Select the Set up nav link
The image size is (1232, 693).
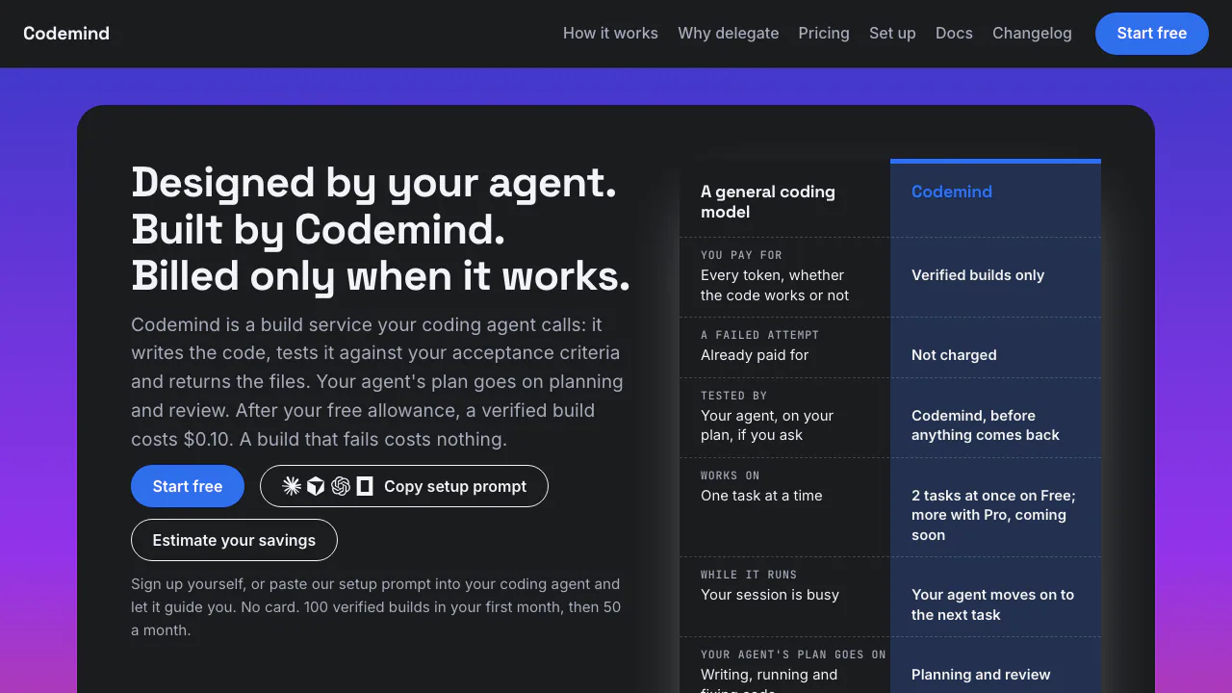(892, 33)
